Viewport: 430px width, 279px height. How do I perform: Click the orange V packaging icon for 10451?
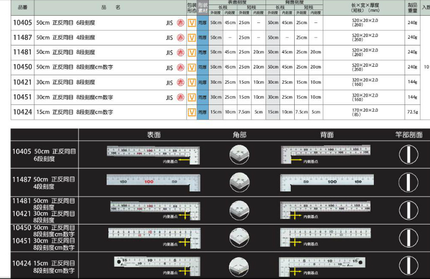click(x=191, y=97)
